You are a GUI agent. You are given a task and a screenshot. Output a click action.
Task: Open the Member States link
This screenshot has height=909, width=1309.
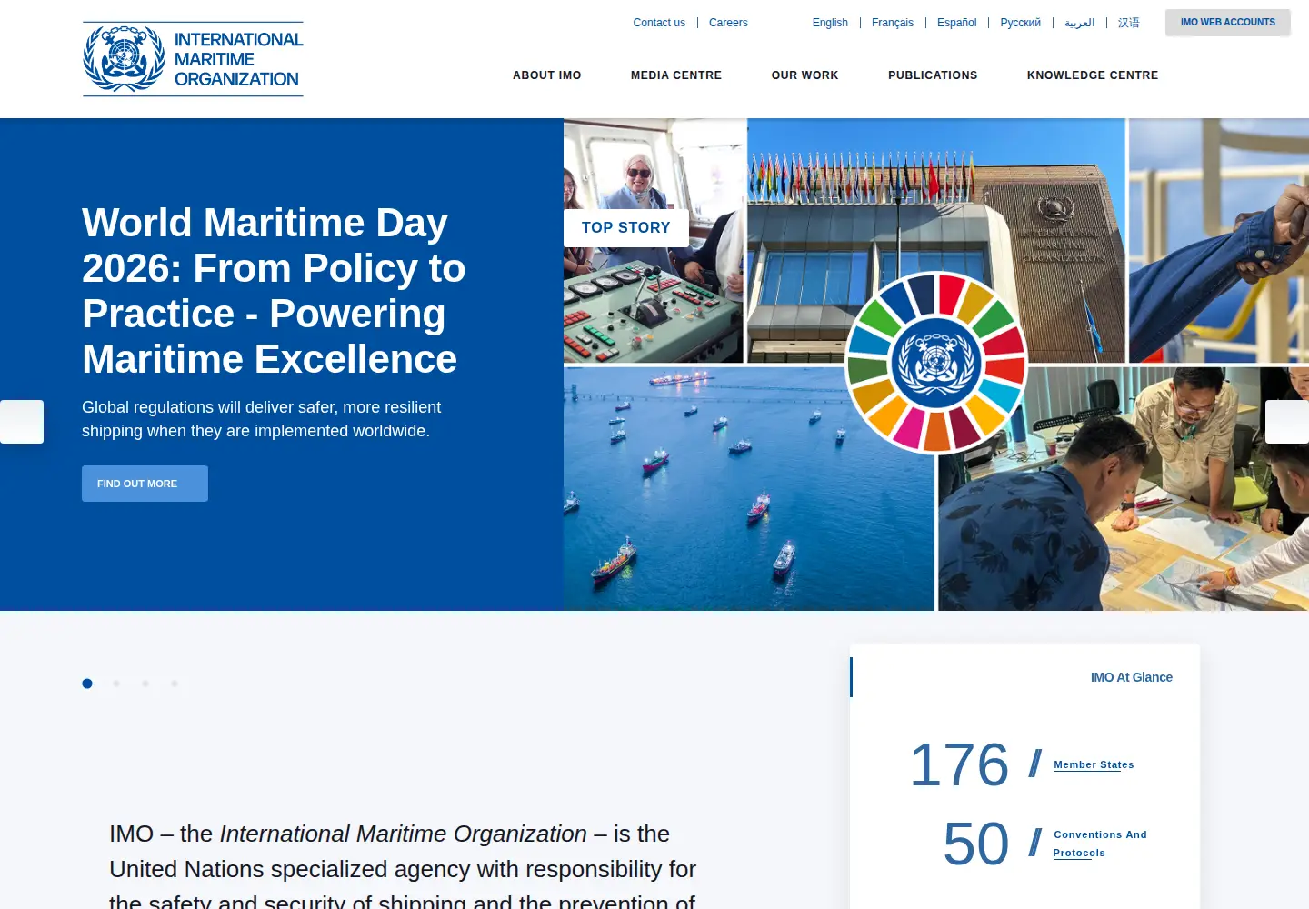click(x=1094, y=764)
